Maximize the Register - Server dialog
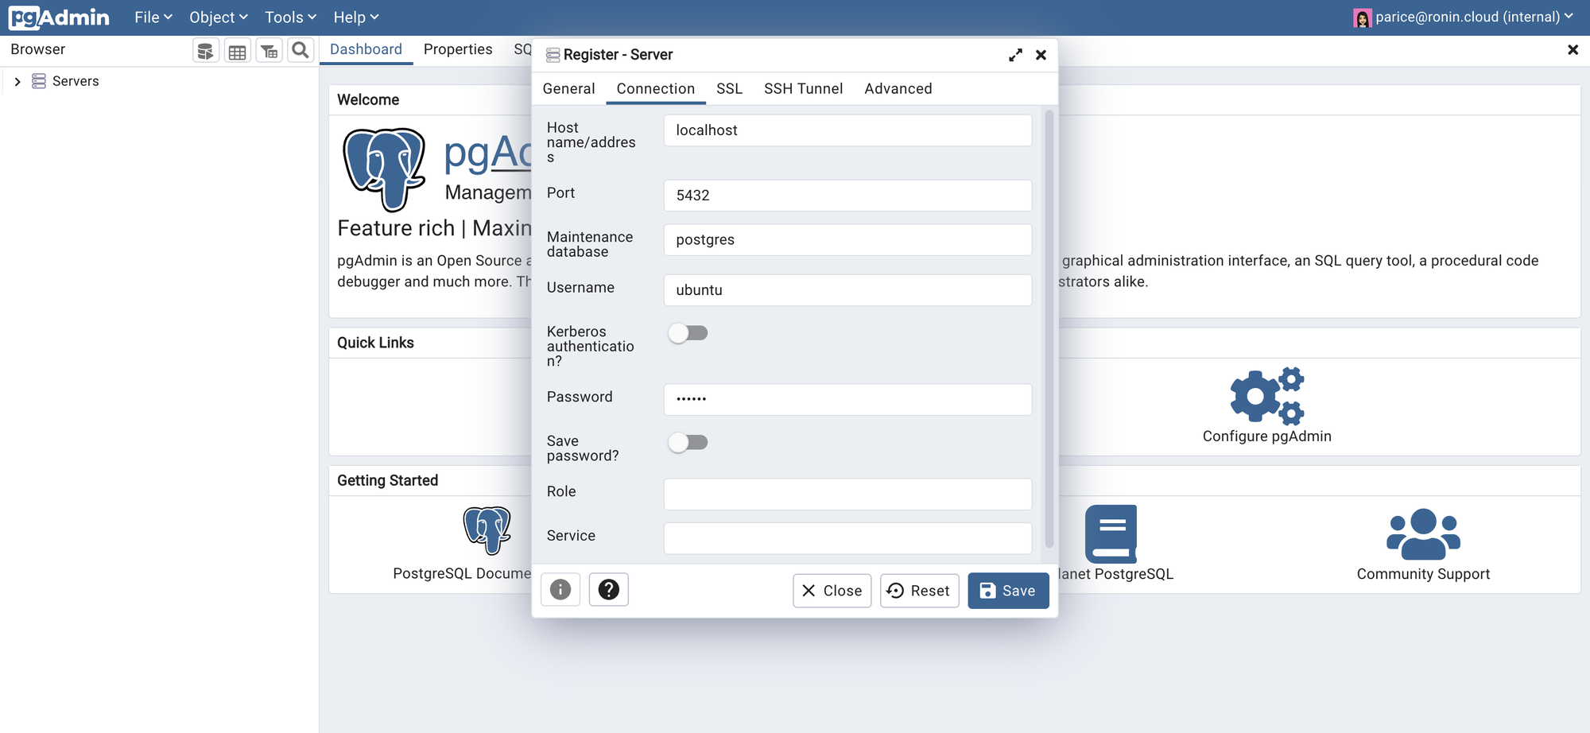This screenshot has width=1590, height=733. [x=1015, y=55]
